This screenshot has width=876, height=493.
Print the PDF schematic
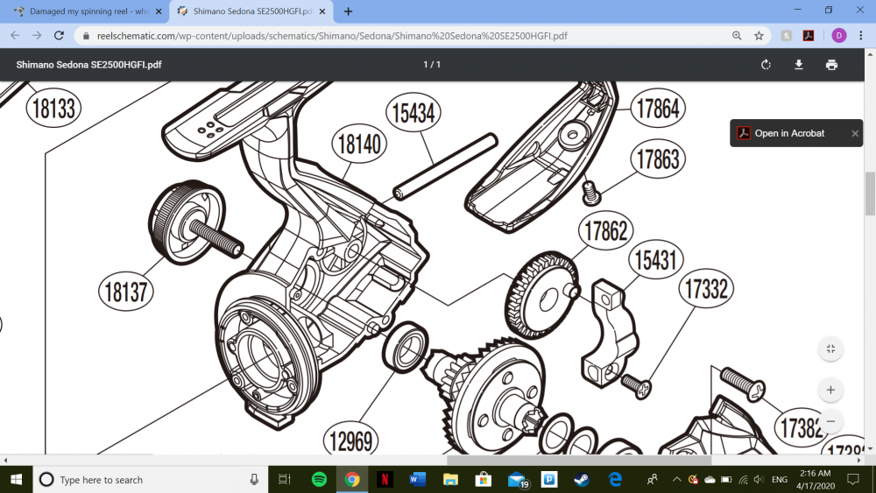click(831, 65)
